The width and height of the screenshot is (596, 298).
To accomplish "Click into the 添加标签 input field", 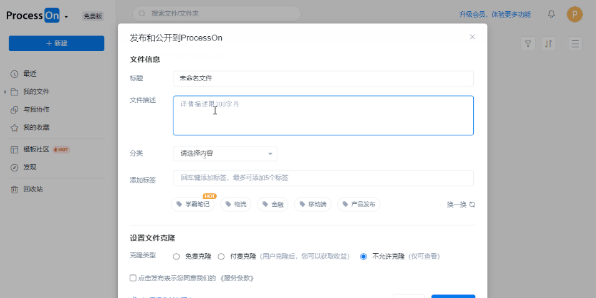I will click(323, 178).
